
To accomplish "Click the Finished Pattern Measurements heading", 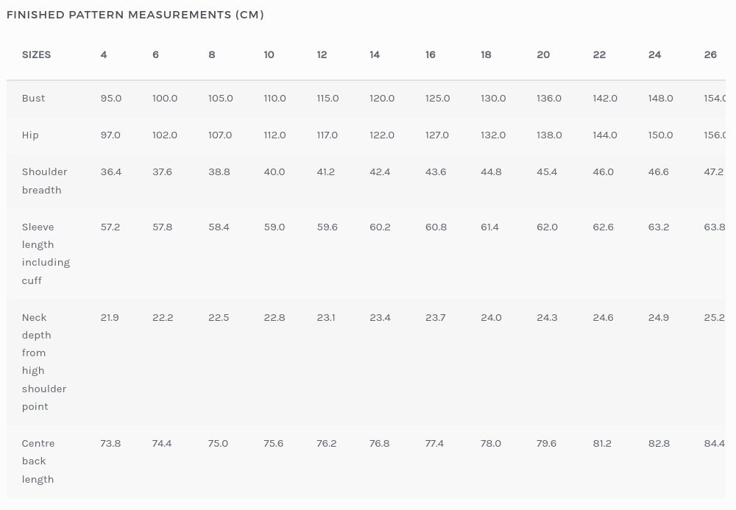I will click(135, 15).
